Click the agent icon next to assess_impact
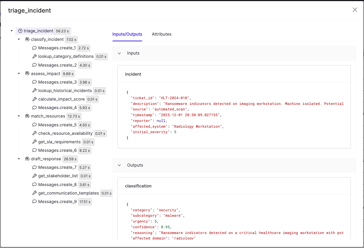The image size is (364, 248). click(x=27, y=74)
